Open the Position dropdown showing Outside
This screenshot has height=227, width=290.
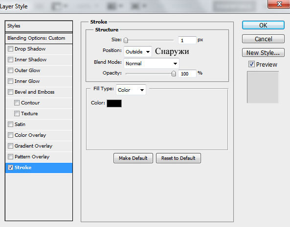138,51
